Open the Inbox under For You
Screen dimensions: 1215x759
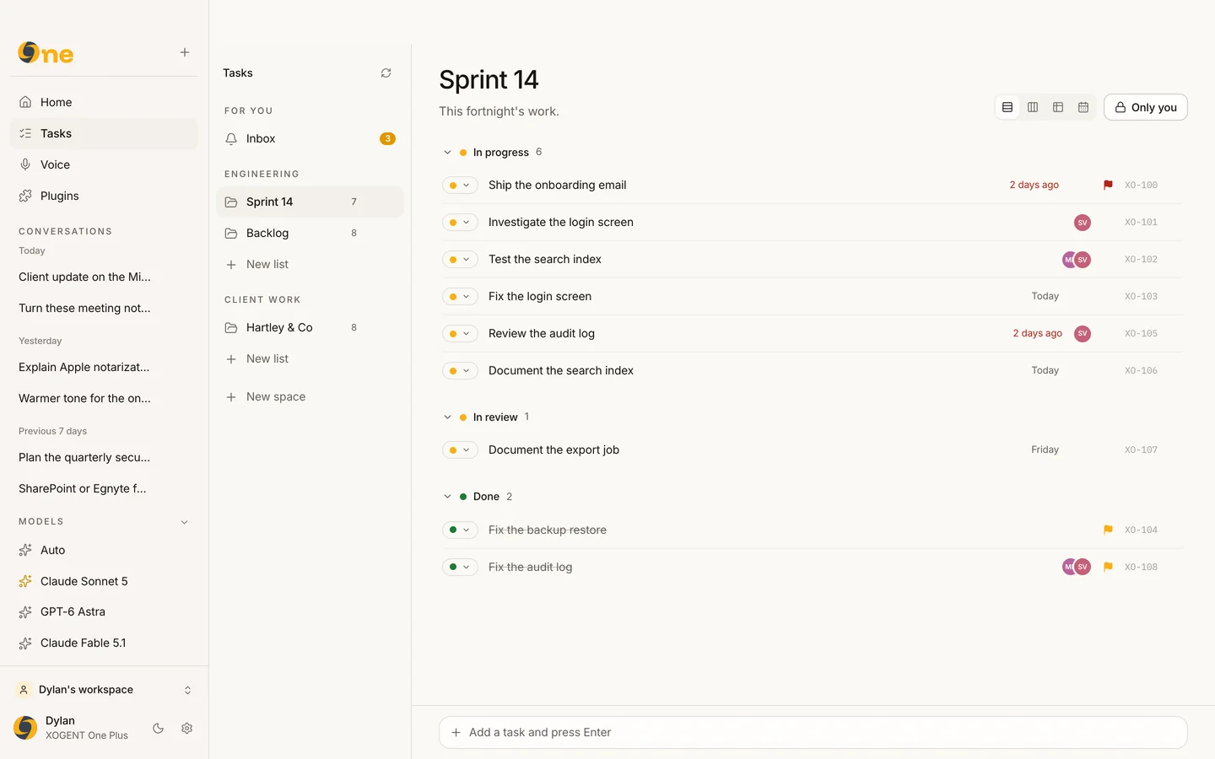pyautogui.click(x=310, y=139)
